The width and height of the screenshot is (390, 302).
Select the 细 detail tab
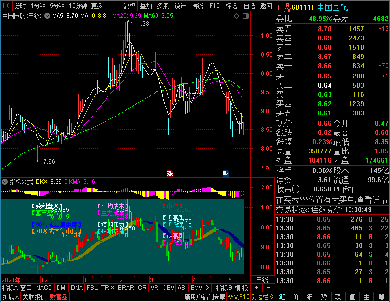pos(310,297)
